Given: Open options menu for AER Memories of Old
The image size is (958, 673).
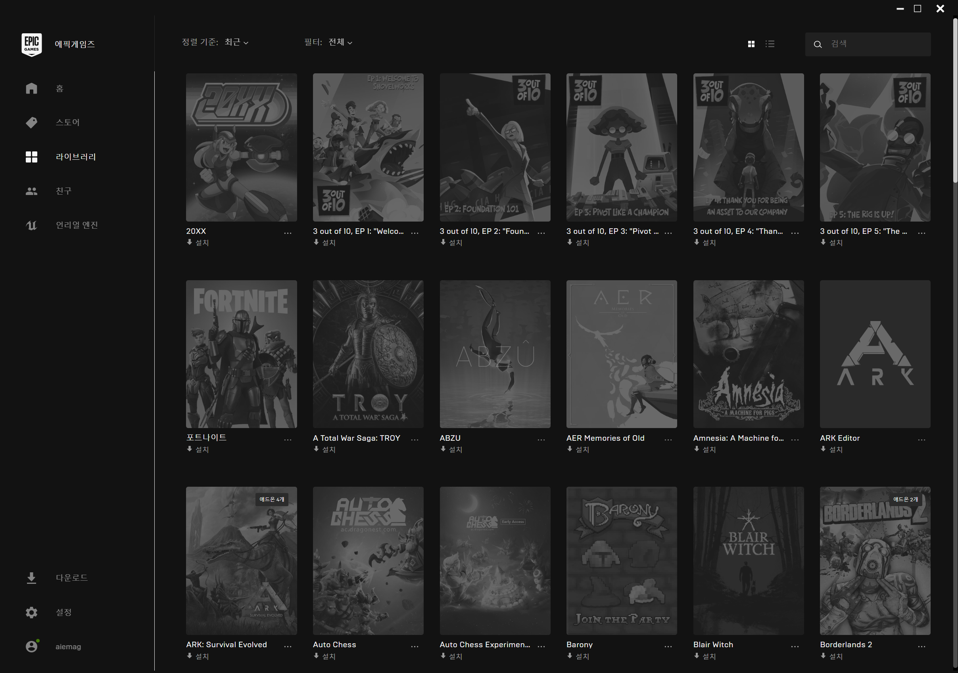Looking at the screenshot, I should (x=668, y=440).
